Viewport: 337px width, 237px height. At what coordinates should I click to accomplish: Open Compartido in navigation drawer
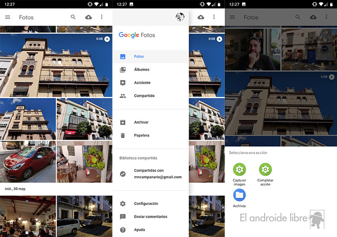tap(151, 96)
